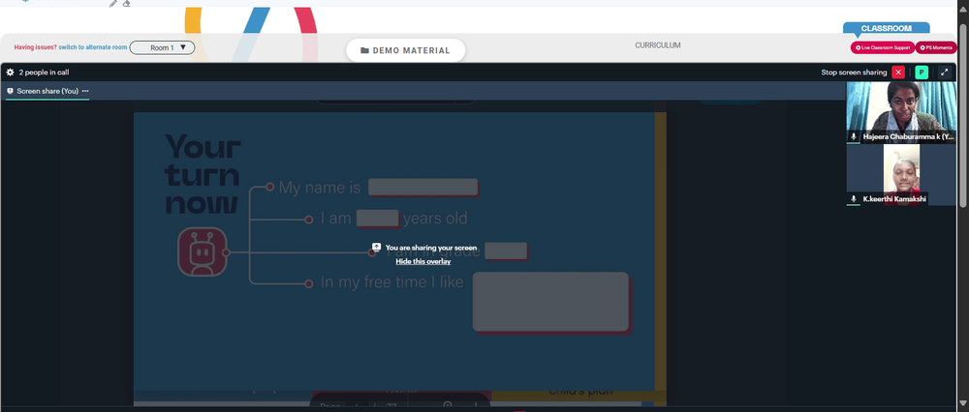This screenshot has width=969, height=412.
Task: Open the three-dots menu next to Screen share
Action: 85,91
